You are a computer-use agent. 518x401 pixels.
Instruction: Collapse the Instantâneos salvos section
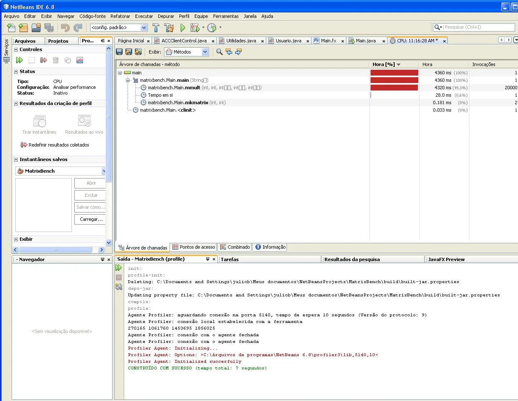16,159
